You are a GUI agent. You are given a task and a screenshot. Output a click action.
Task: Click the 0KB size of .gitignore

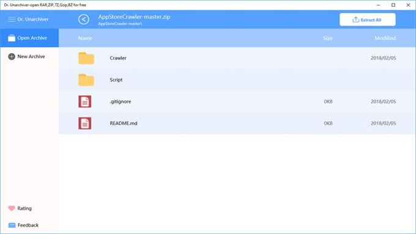pyautogui.click(x=328, y=101)
